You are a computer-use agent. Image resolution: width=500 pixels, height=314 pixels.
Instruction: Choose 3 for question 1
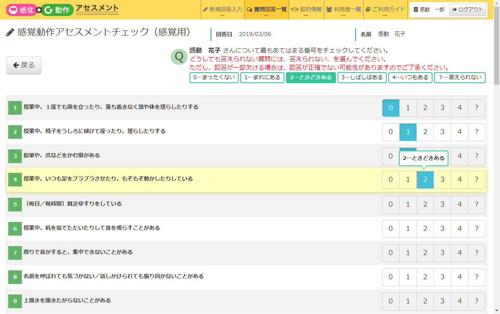(x=442, y=108)
